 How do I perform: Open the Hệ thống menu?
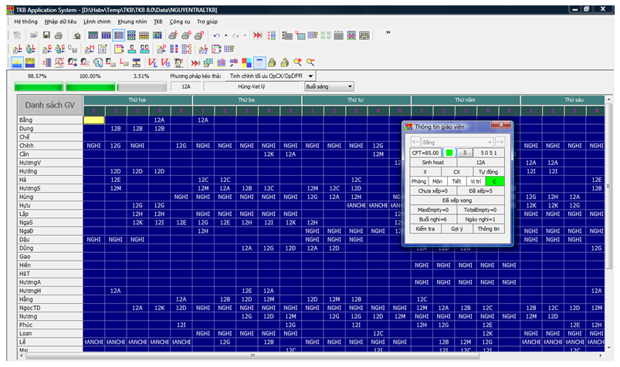click(25, 22)
